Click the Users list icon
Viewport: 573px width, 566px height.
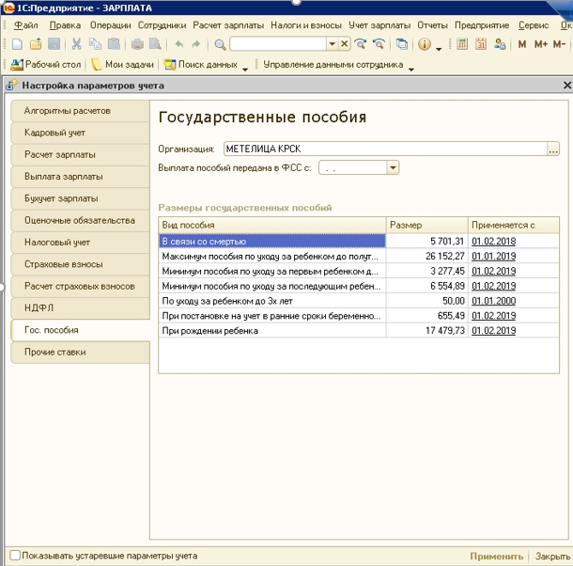pos(500,44)
